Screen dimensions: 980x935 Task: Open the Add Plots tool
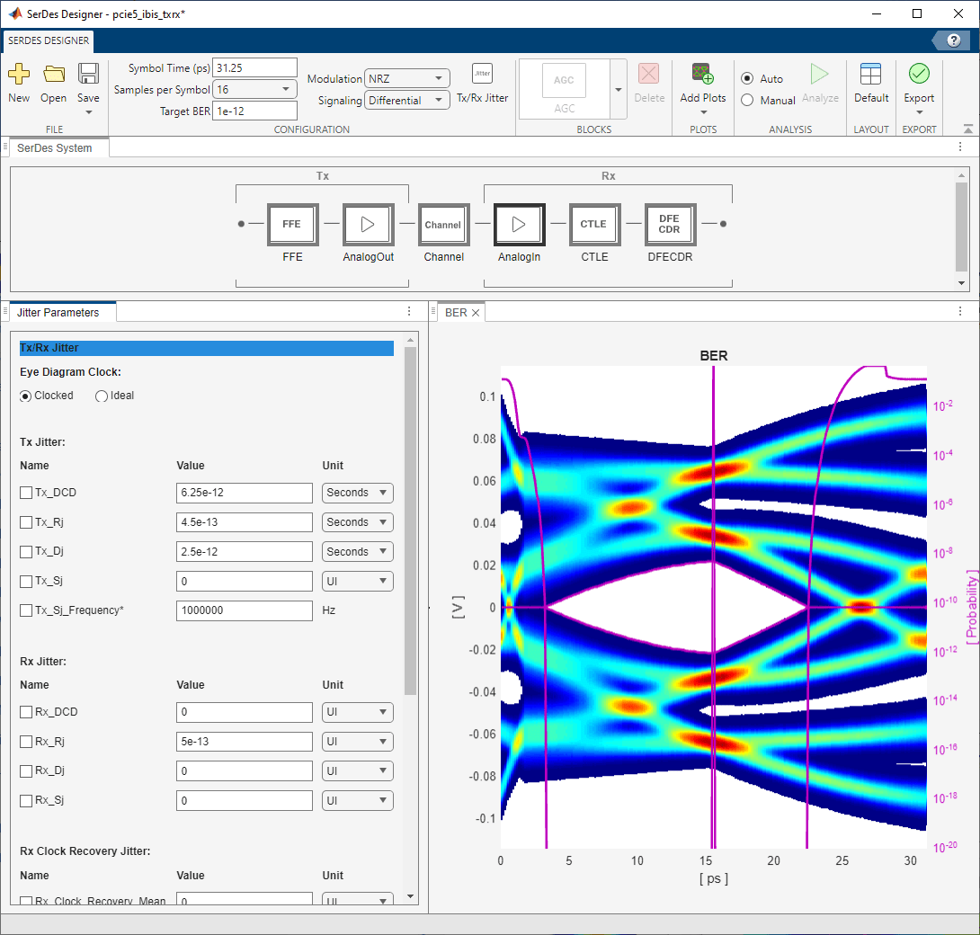[702, 75]
